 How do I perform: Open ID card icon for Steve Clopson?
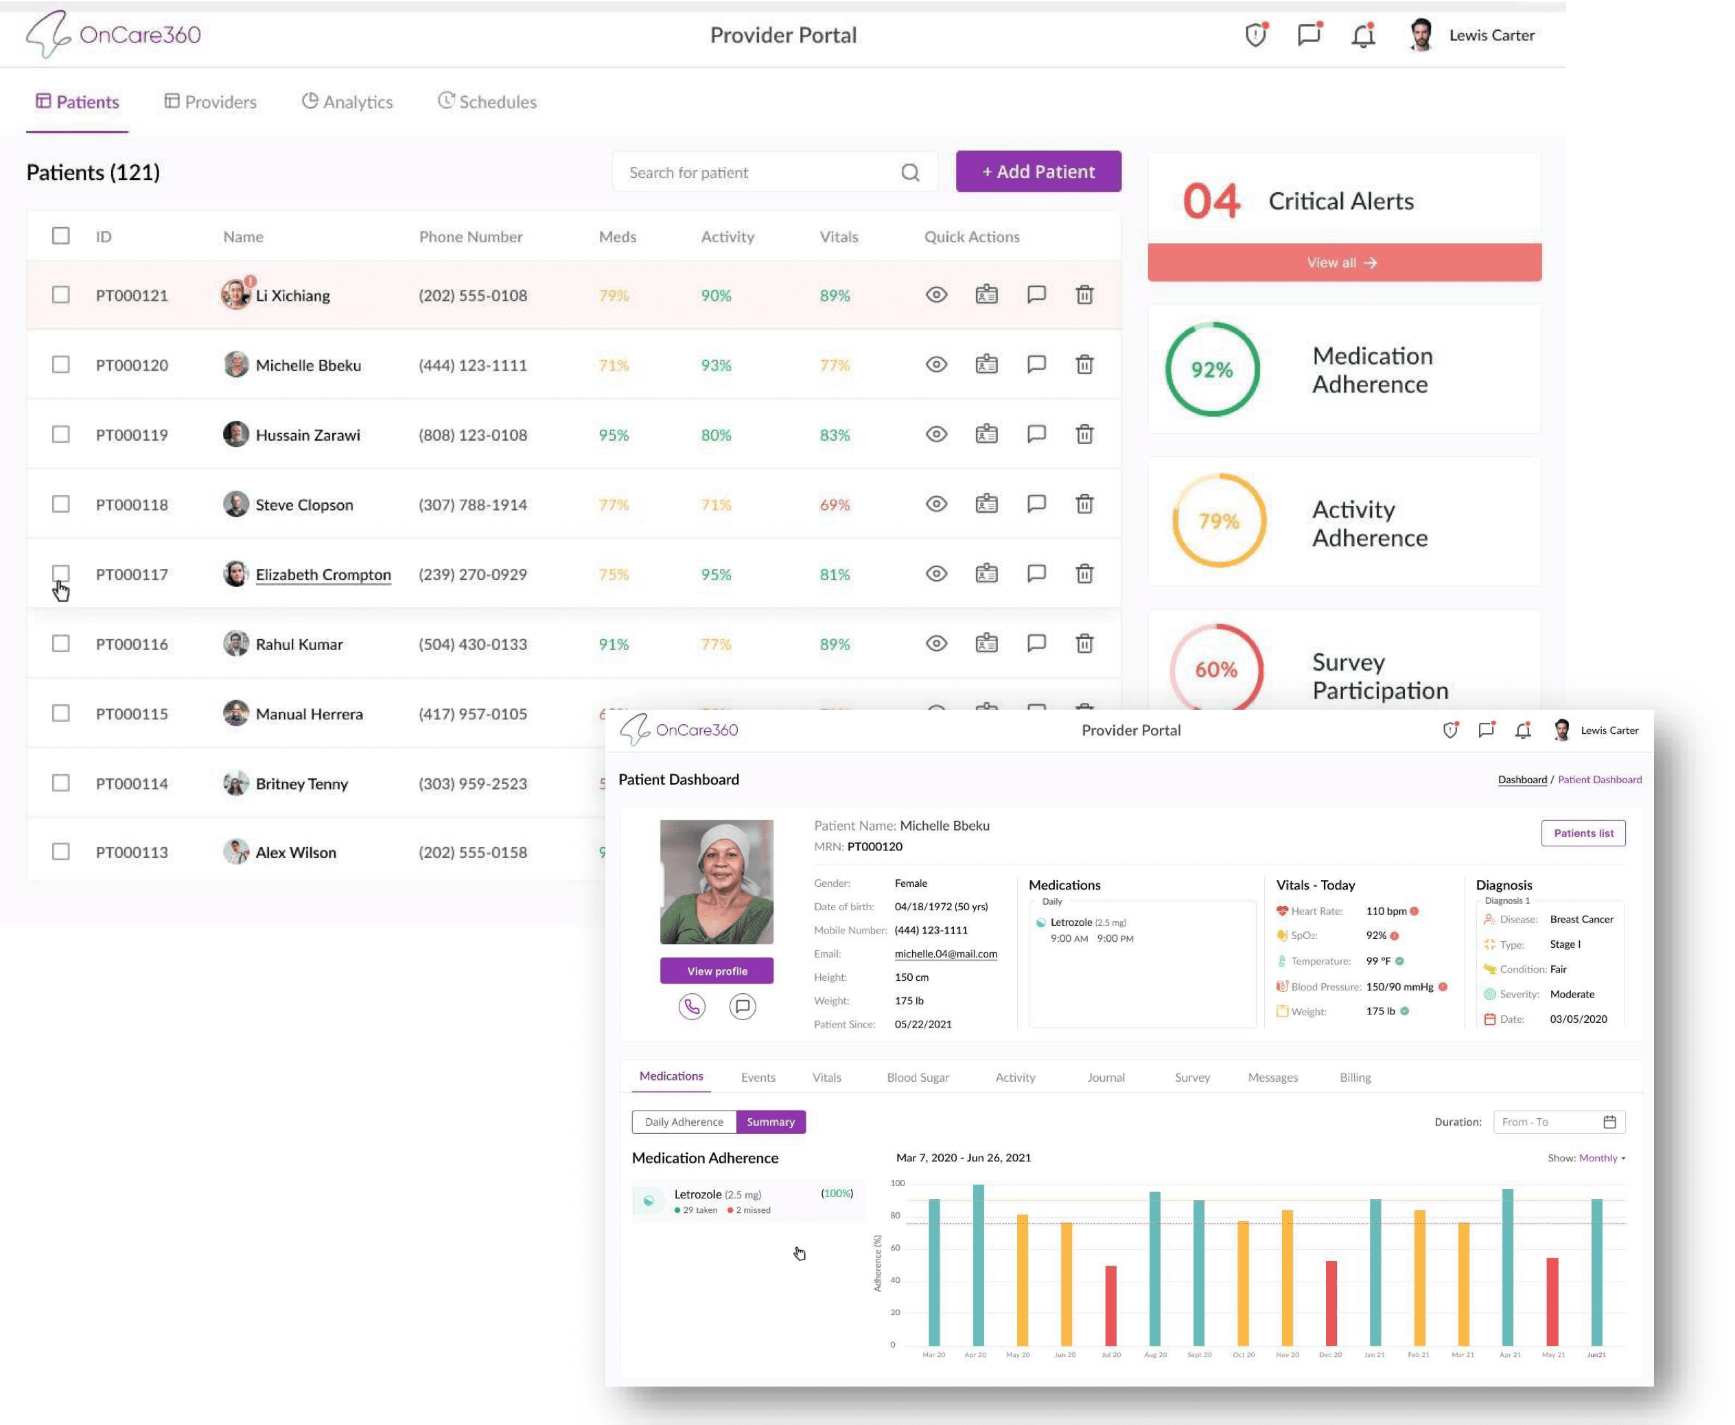coord(986,504)
